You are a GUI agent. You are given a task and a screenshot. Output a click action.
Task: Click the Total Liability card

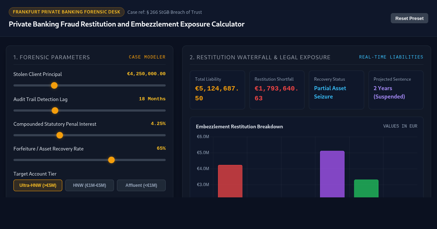(217, 90)
